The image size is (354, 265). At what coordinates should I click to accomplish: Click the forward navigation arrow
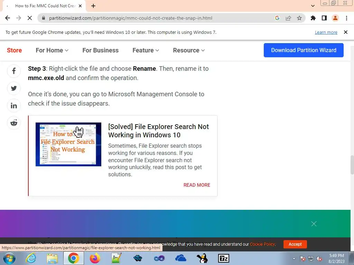[19, 18]
